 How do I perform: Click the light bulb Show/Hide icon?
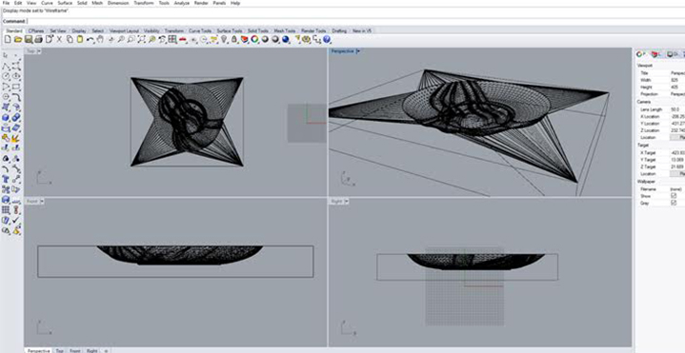point(224,39)
